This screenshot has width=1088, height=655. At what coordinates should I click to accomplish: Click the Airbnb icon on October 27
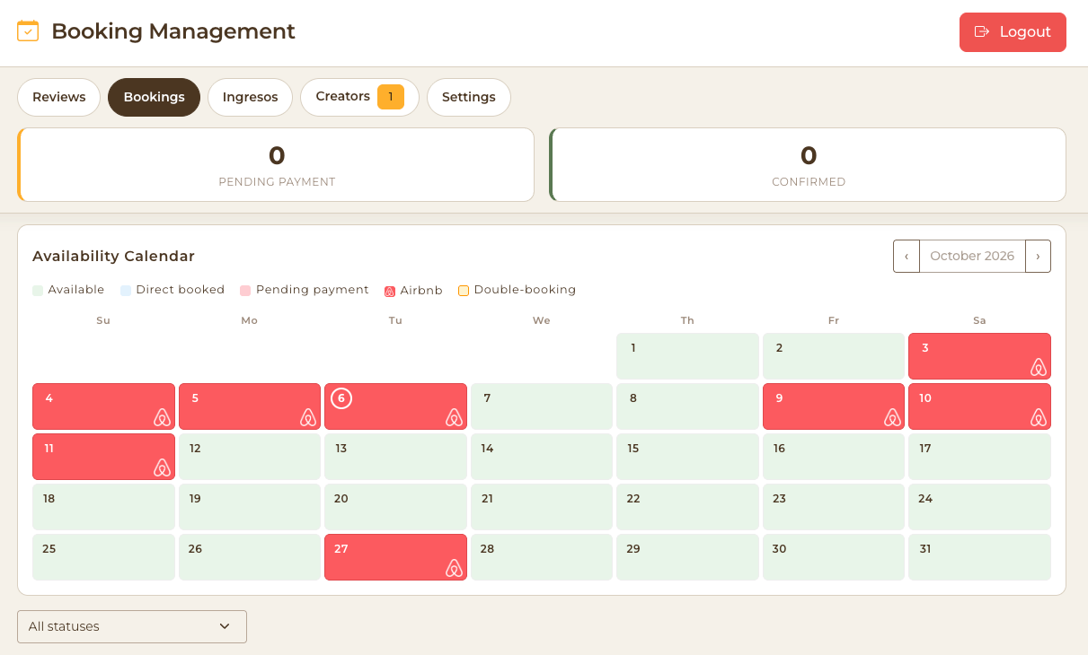click(x=454, y=568)
